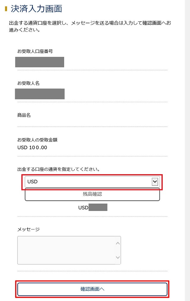Screen dimensions: 190x301
Task: Click the masked recipient name value
Action: 40,94
